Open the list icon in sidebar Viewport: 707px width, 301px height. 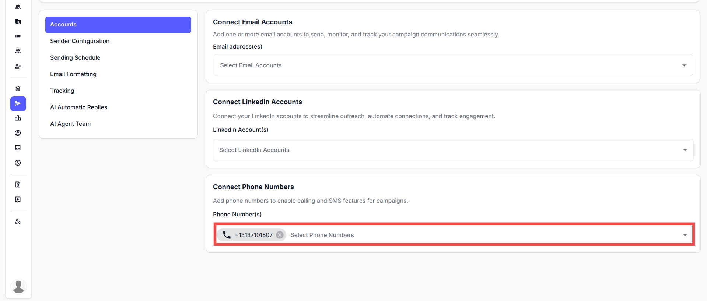(x=18, y=36)
